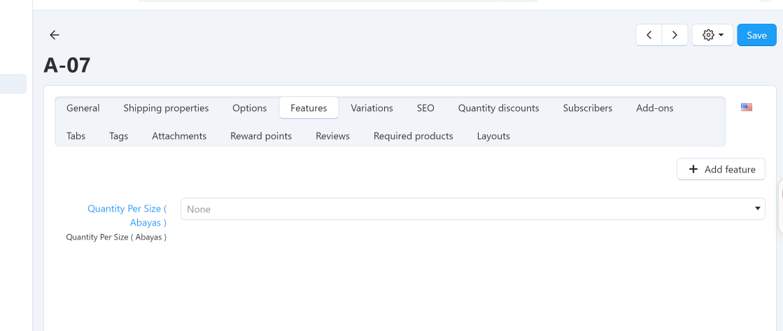This screenshot has width=783, height=331.
Task: Open the gear settings dropdown
Action: tap(712, 35)
